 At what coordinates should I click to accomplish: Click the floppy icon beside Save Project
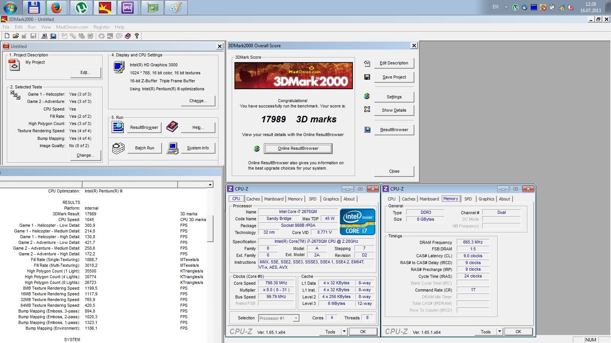pyautogui.click(x=367, y=77)
